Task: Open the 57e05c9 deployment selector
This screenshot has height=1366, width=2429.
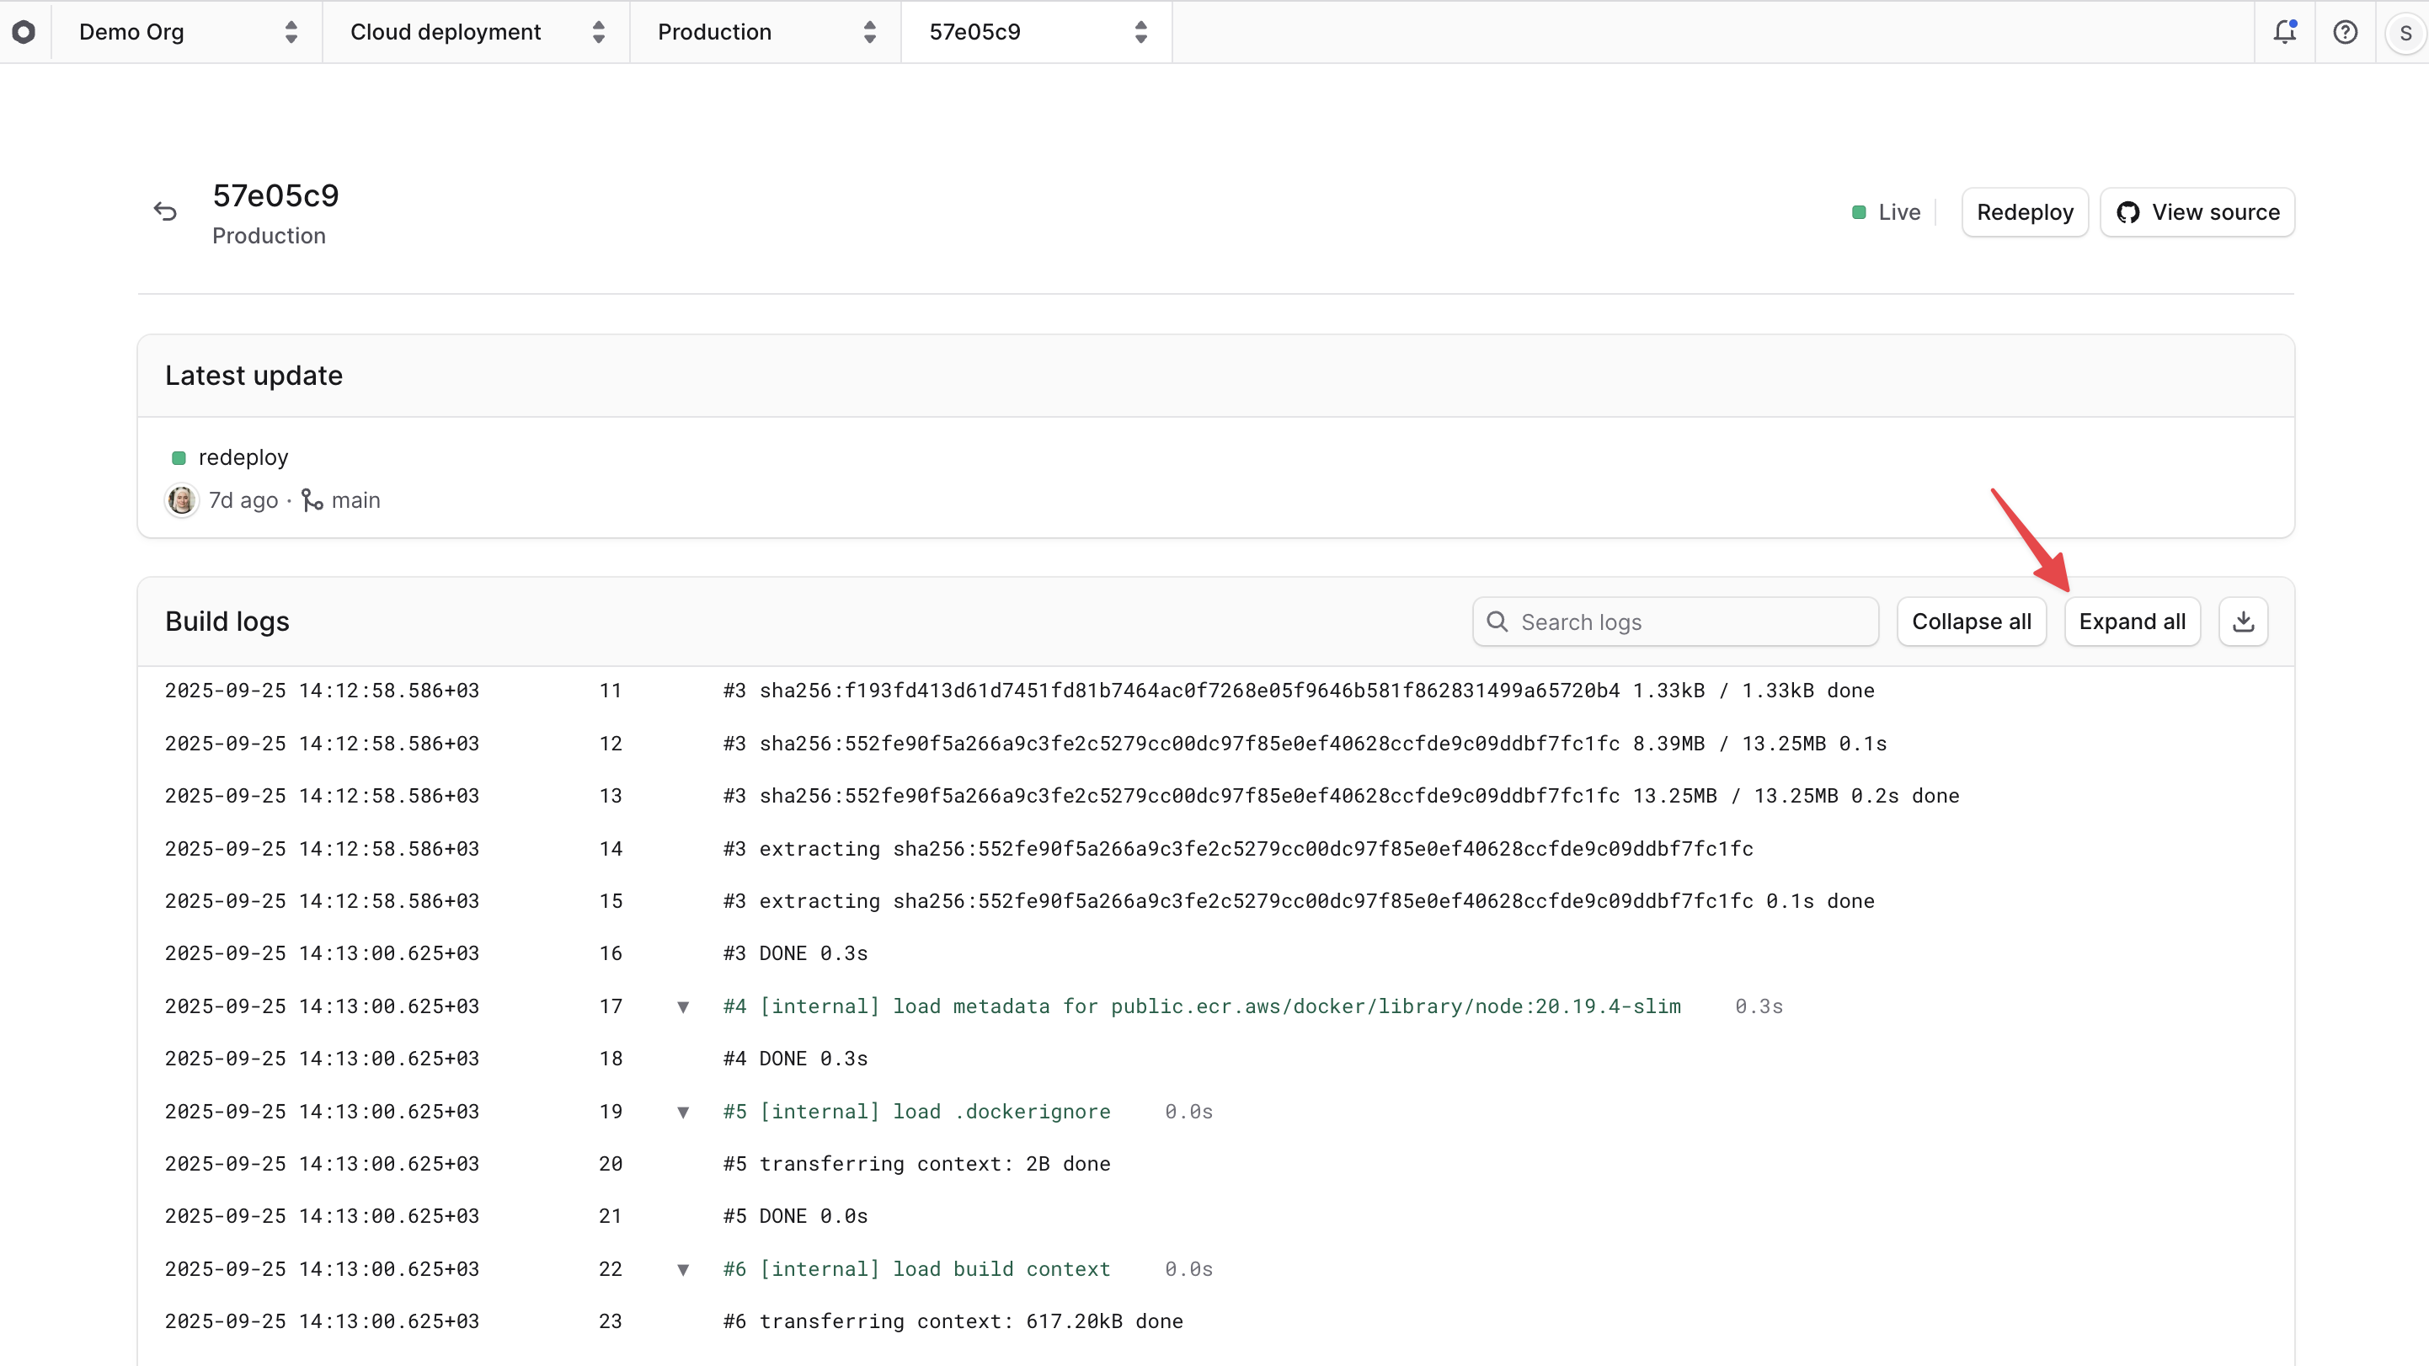Action: tap(1035, 31)
